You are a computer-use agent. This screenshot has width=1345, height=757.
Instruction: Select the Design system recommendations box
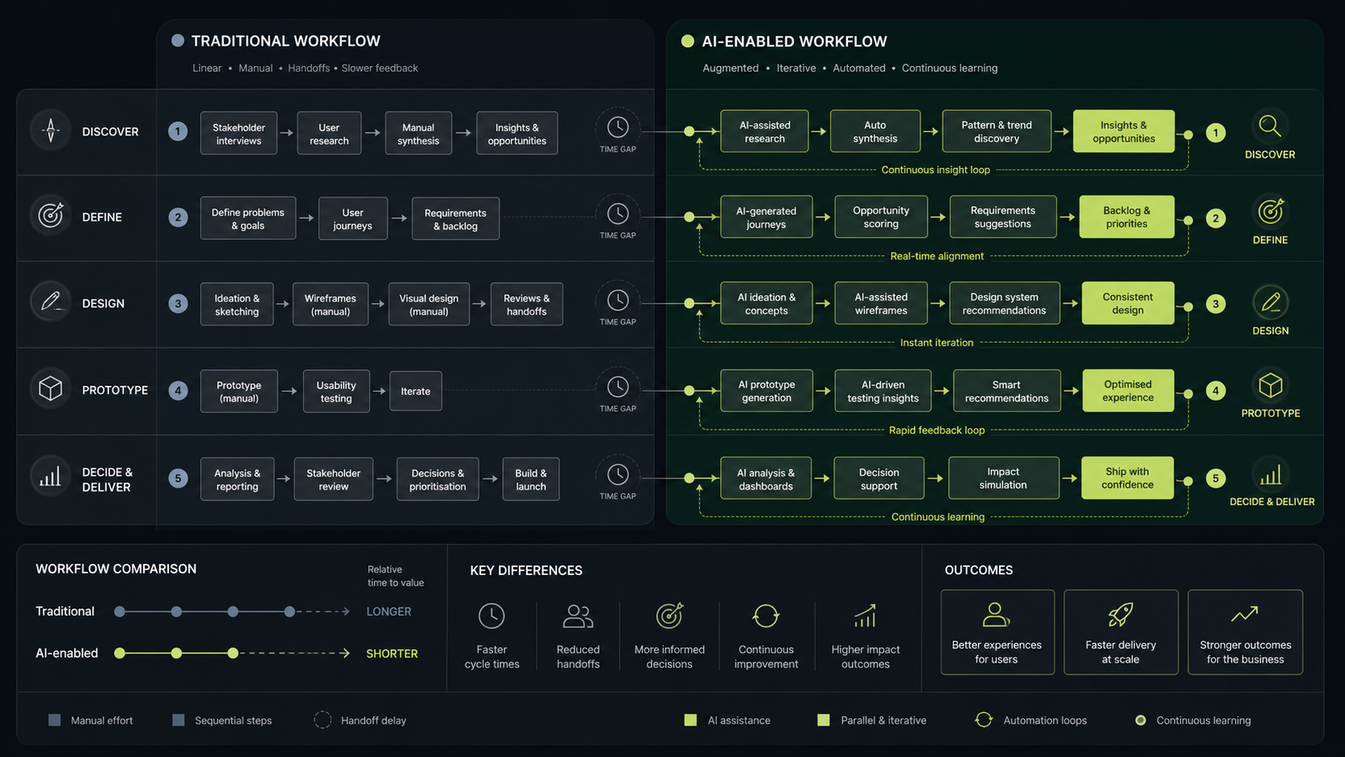point(1005,303)
